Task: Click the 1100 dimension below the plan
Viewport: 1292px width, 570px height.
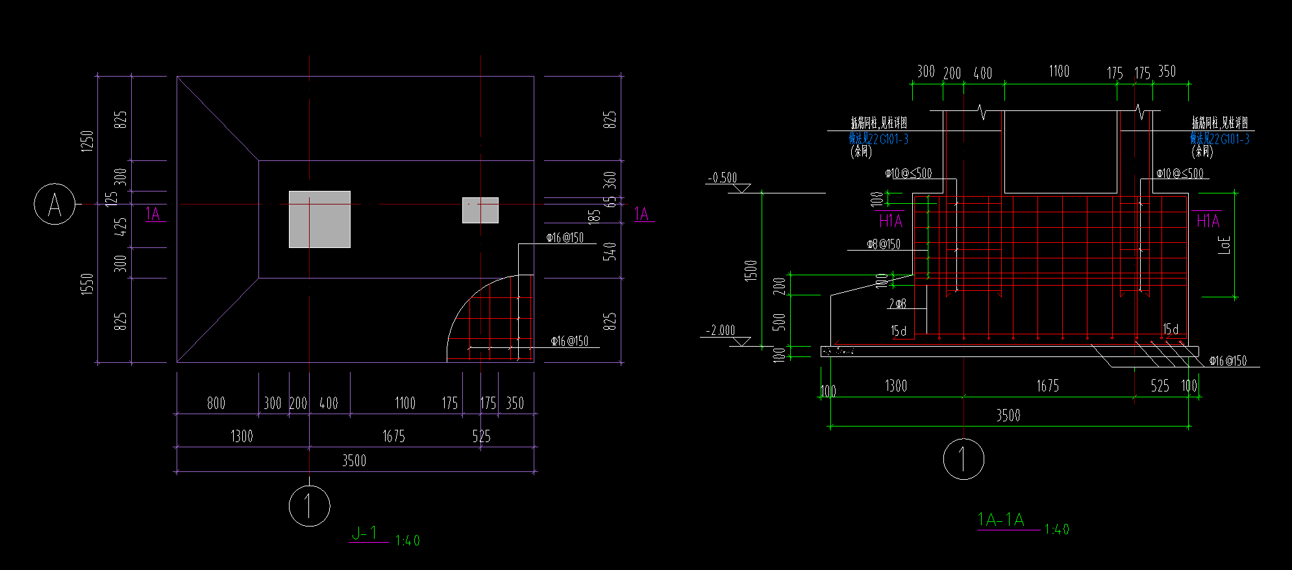Action: point(405,403)
